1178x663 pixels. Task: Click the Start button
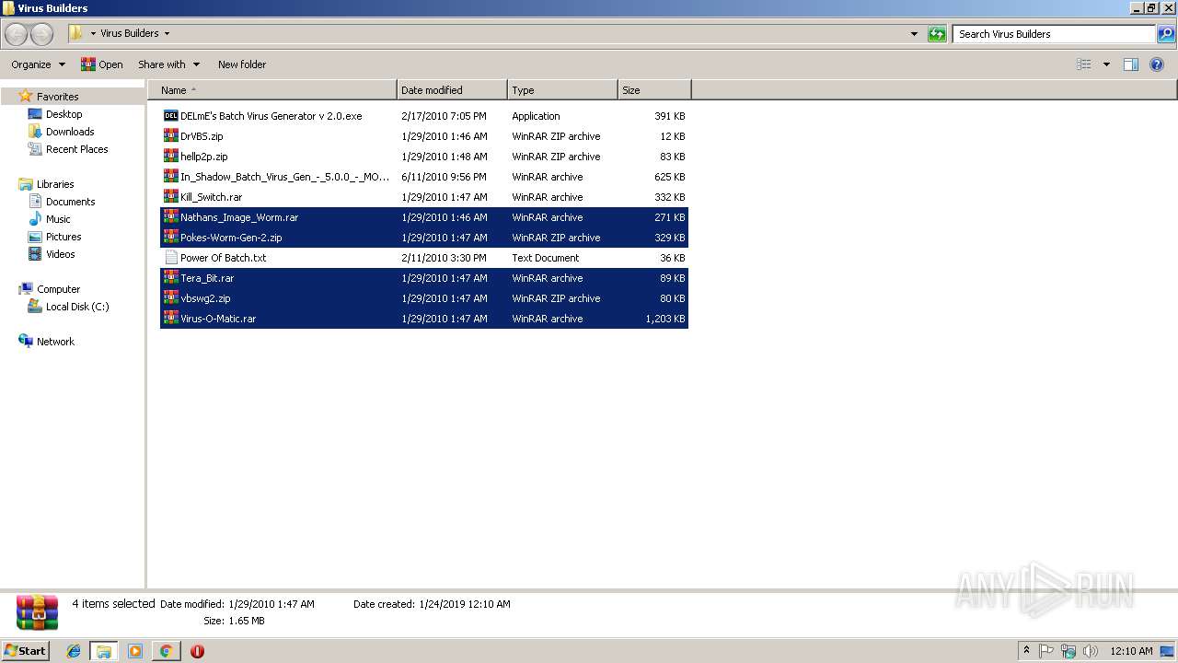(x=26, y=651)
